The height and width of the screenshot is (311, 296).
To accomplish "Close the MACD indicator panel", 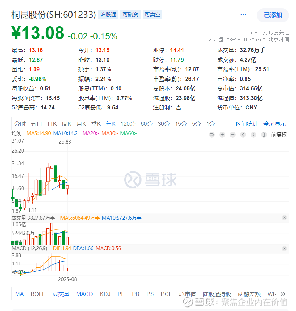I will click(284, 248).
